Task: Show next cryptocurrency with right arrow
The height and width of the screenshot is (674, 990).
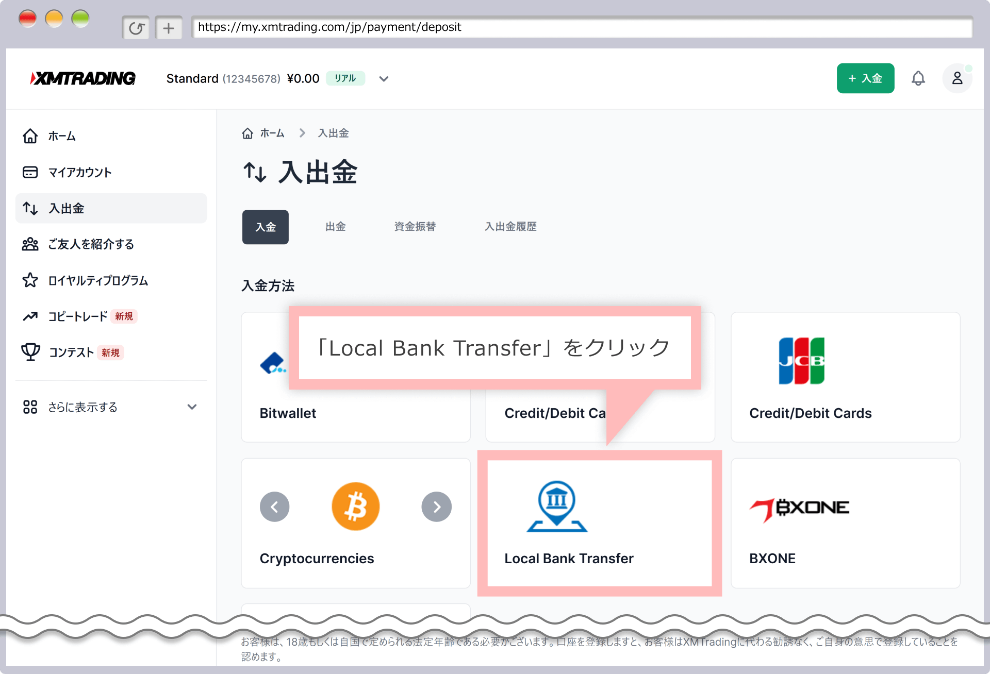Action: pyautogui.click(x=436, y=507)
